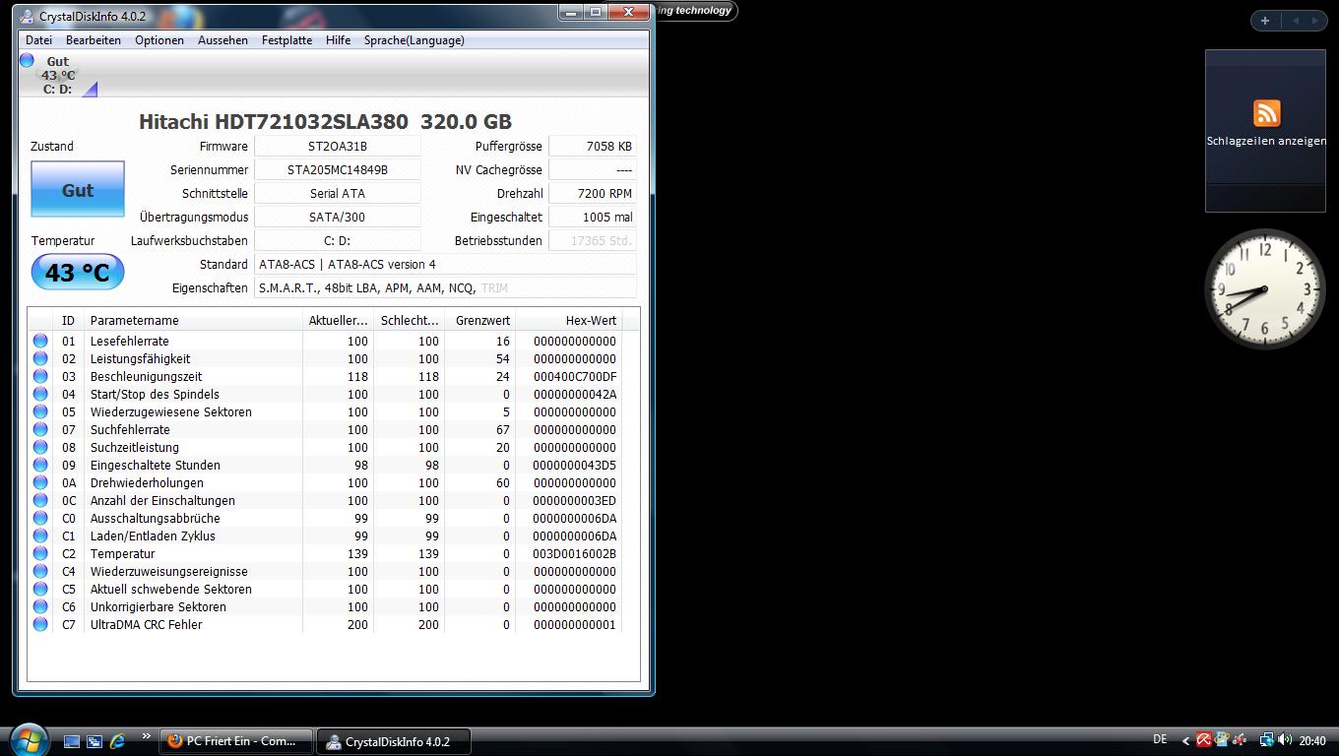Click hex value 003D0016002B
The image size is (1339, 756).
574,553
